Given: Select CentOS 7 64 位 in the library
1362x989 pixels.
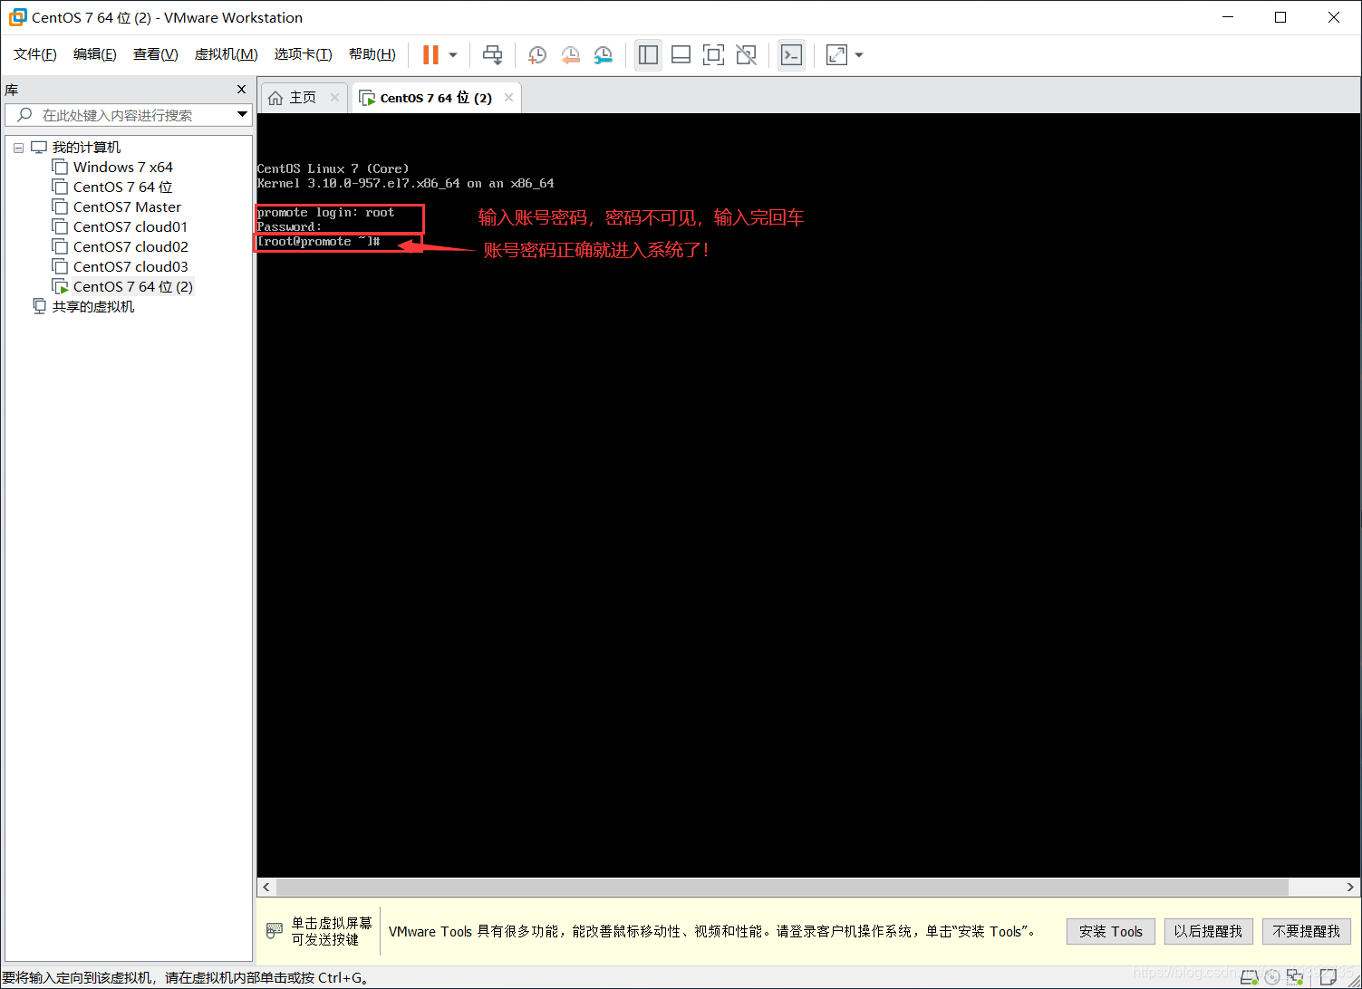Looking at the screenshot, I should (123, 187).
